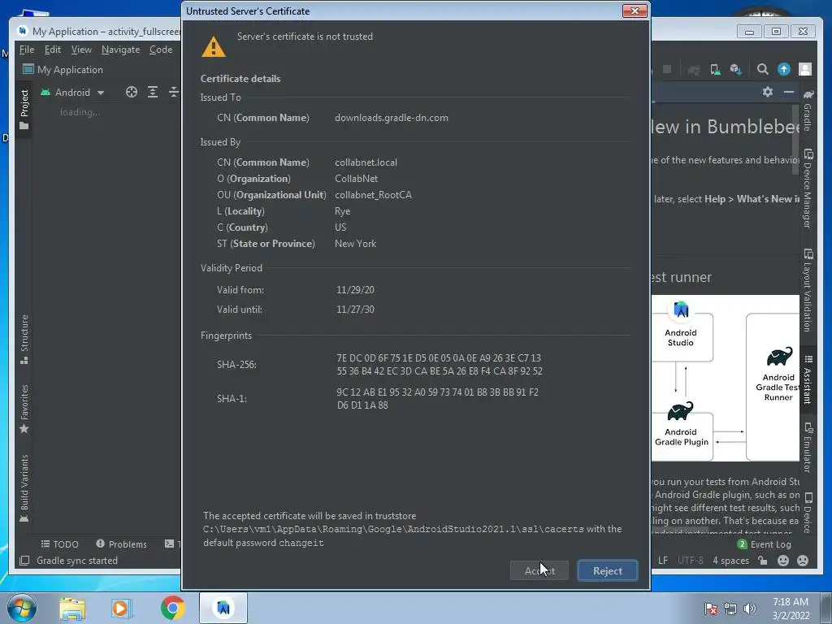Click the Collapse All icon in Project panel
Image resolution: width=832 pixels, height=624 pixels.
coord(174,93)
